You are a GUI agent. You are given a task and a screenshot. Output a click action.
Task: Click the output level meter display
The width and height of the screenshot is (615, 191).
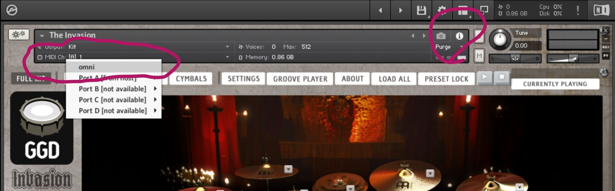[573, 40]
